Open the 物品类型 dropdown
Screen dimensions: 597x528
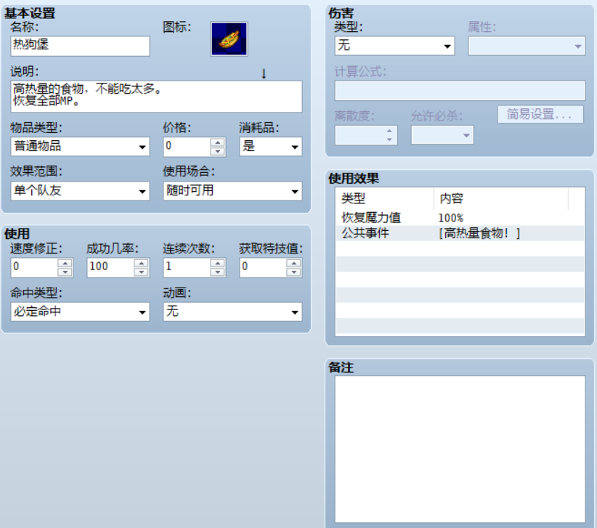(x=80, y=147)
